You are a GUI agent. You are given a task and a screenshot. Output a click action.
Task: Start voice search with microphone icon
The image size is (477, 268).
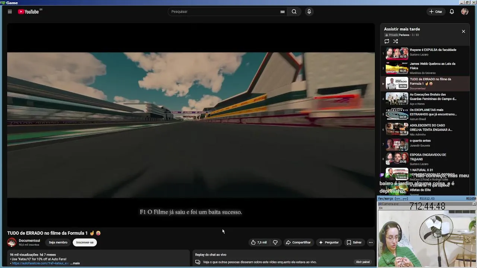tap(309, 12)
